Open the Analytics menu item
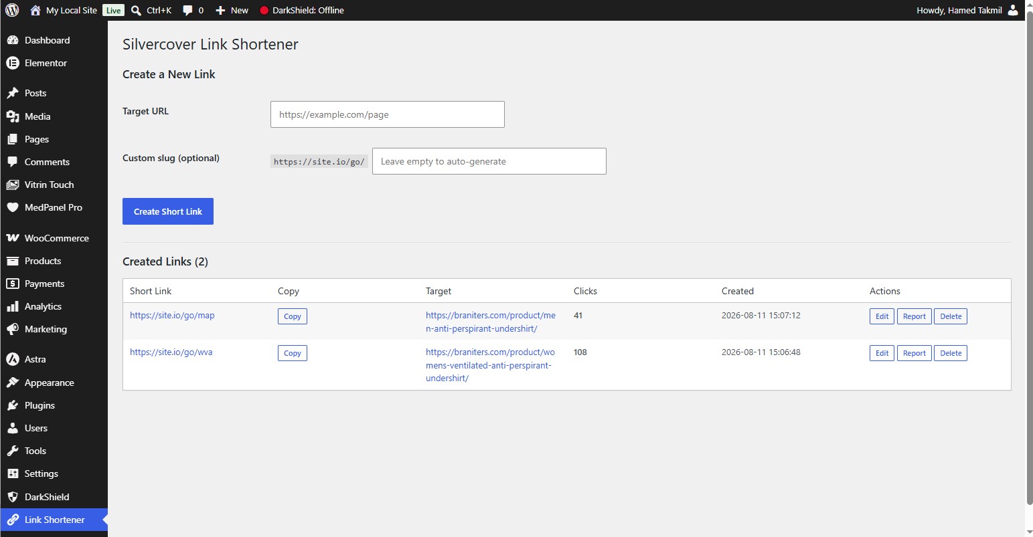The image size is (1033, 537). 54,306
